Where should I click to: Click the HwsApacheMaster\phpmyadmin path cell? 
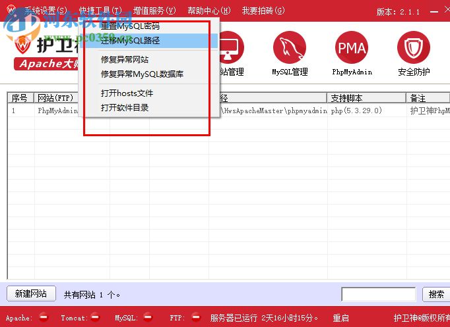point(274,111)
